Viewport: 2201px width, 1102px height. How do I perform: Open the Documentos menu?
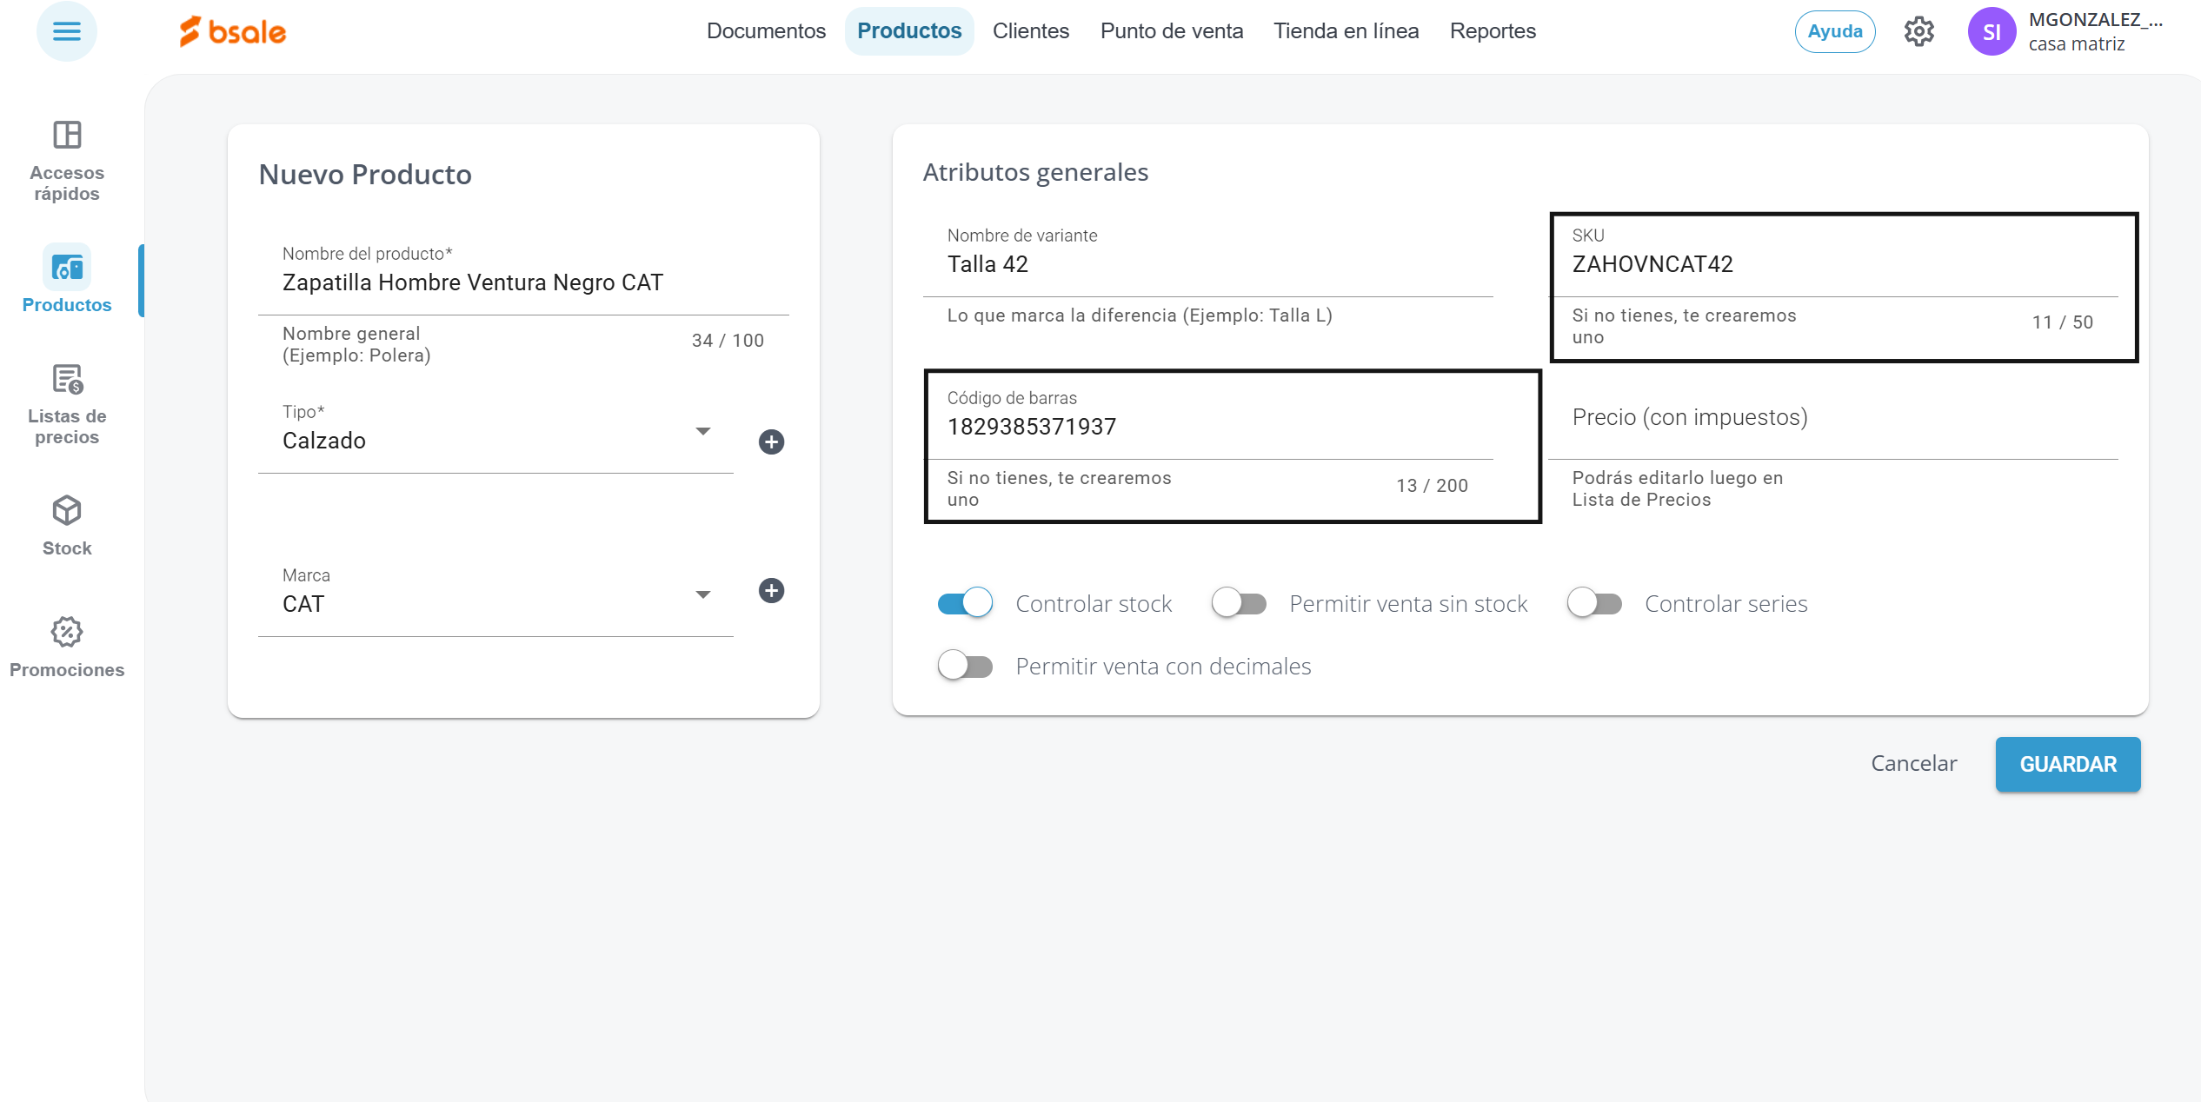pos(766,31)
